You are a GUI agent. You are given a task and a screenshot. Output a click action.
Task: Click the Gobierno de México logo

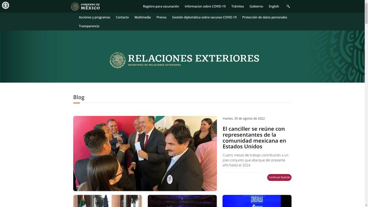(85, 7)
